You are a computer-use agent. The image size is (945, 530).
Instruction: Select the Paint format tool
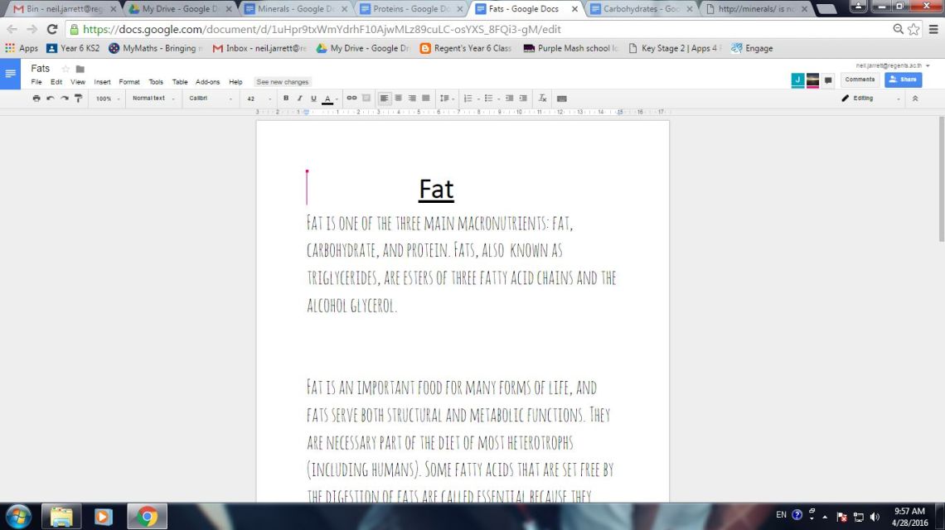[x=79, y=98]
